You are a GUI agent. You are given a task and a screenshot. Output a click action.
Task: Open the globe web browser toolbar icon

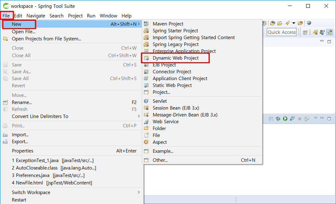click(309, 23)
